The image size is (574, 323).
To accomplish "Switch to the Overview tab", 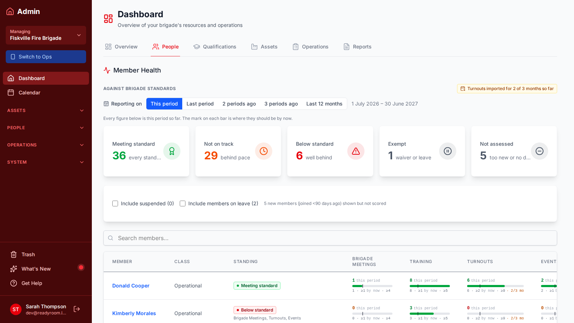I will (121, 47).
